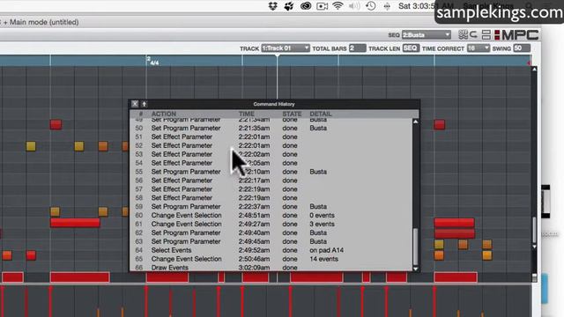
Task: Click the piano roll vertical scroll up arrow
Action: coord(535,69)
